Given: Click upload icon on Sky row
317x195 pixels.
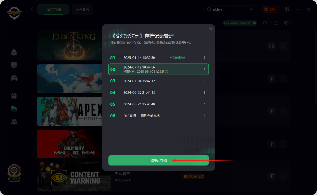Looking at the screenshot, I should (271, 78).
